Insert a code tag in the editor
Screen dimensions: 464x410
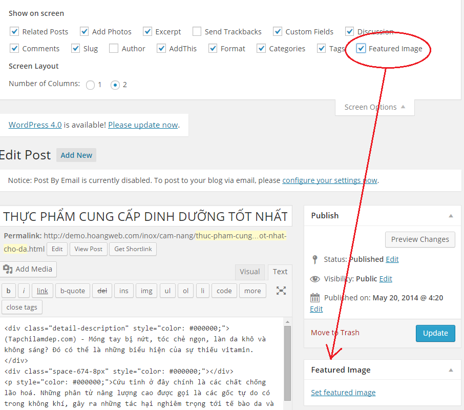(x=224, y=291)
